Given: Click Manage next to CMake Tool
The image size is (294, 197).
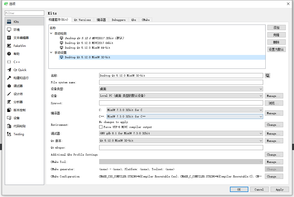Looking at the screenshot, I should 274,162.
